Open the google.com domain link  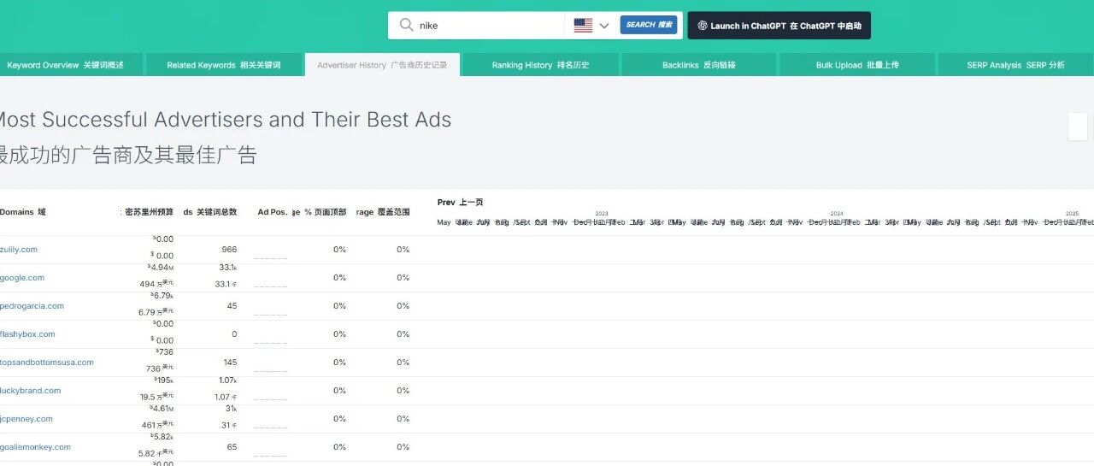pyautogui.click(x=22, y=278)
